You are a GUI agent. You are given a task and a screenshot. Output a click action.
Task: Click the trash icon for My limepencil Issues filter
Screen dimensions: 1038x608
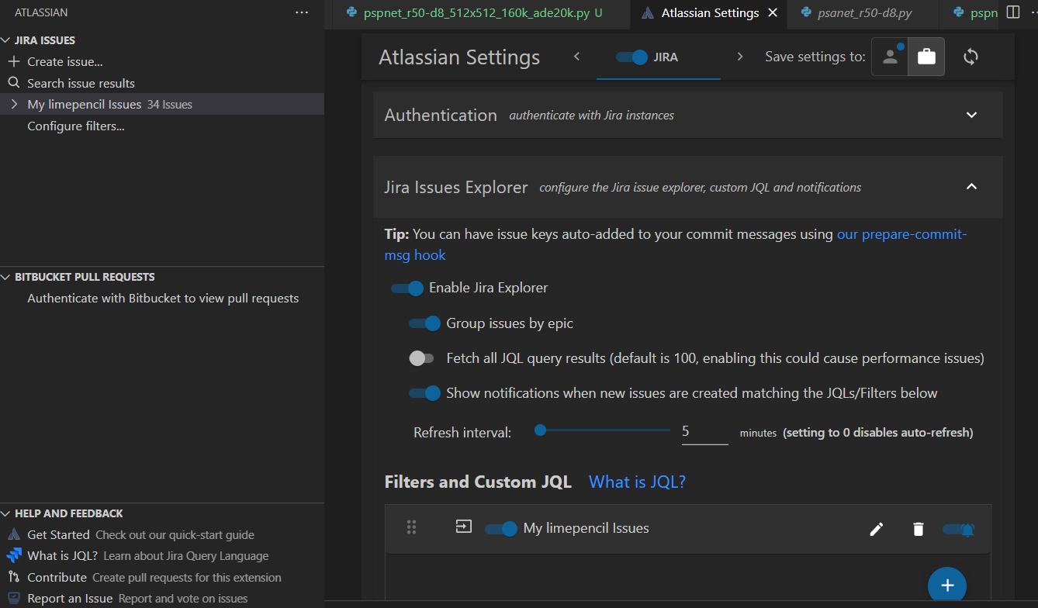[919, 529]
